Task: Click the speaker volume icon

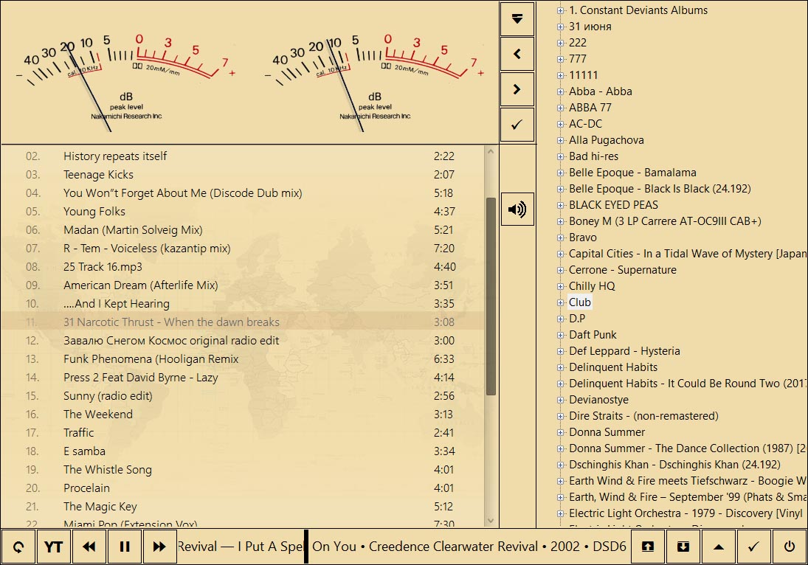Action: pos(517,209)
